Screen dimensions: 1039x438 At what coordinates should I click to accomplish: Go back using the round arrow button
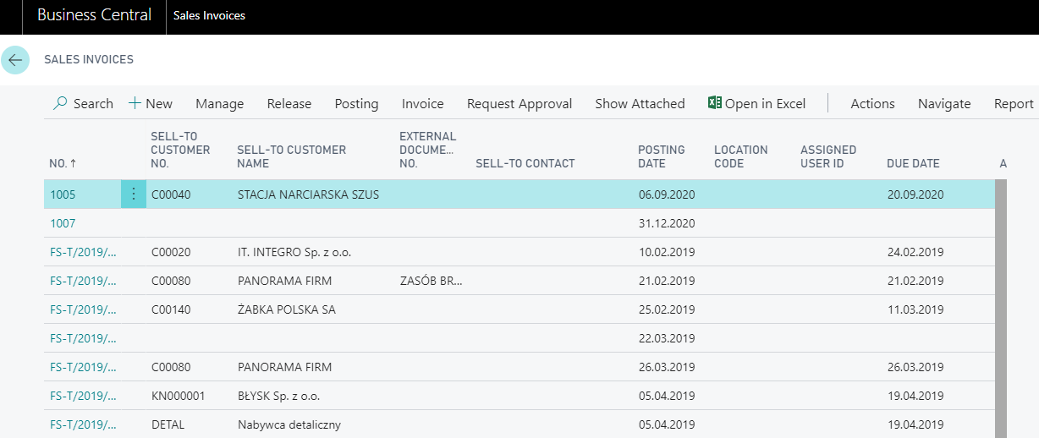pyautogui.click(x=15, y=60)
